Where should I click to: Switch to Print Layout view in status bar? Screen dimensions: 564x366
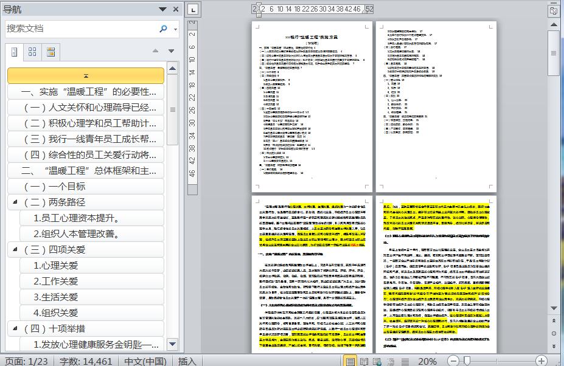click(x=350, y=361)
